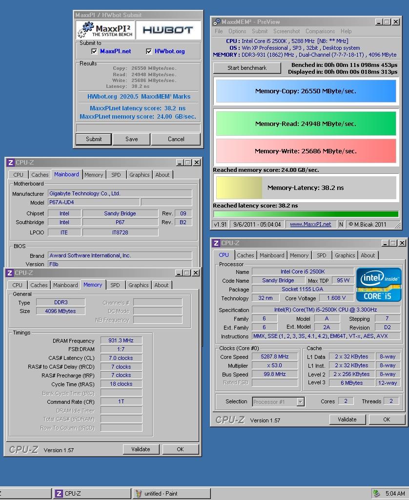
Task: Click the CPU-Z taskbar button
Action: click(x=91, y=494)
